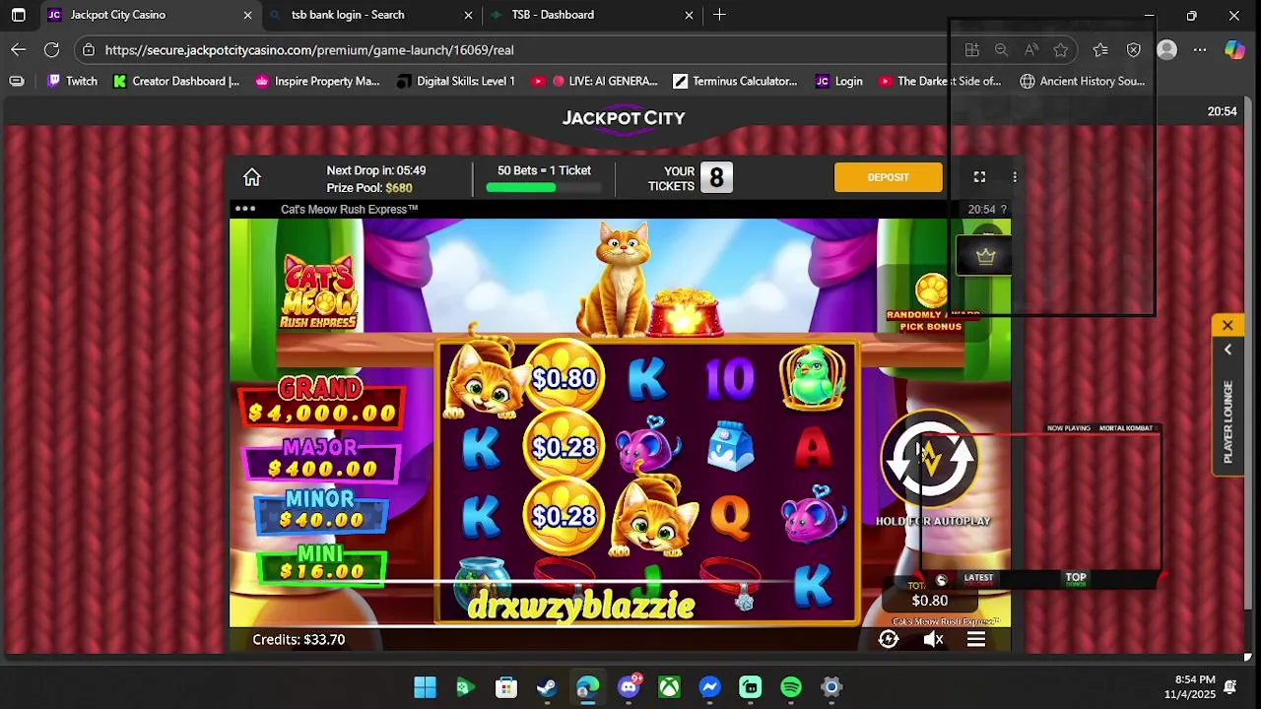Collapse the Player Lounge with the chevron
This screenshot has height=709, width=1261.
(1228, 351)
